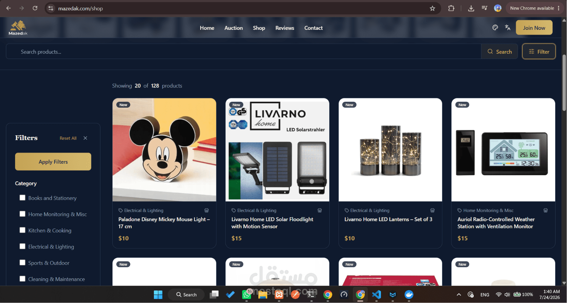The height and width of the screenshot is (303, 567).
Task: Open the Paladone Disney Mickey Mouse Light title
Action: pyautogui.click(x=164, y=223)
